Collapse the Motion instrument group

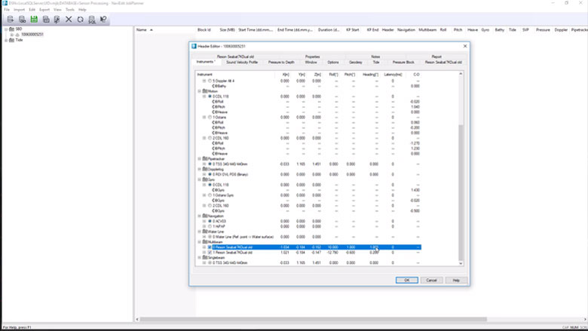[200, 91]
